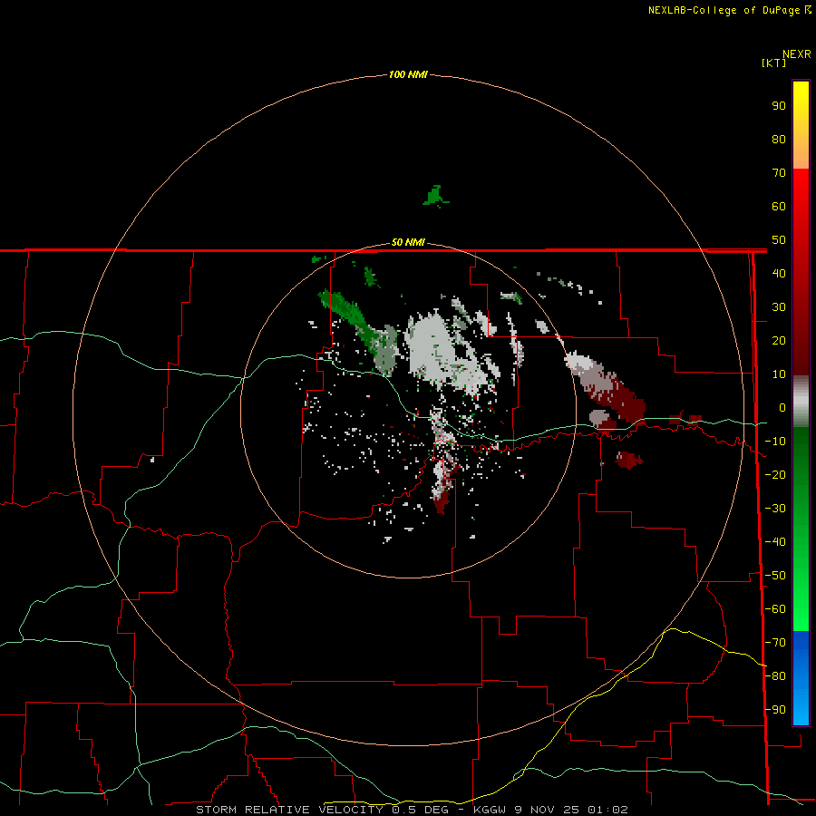Click the positive 30 scale label
The width and height of the screenshot is (816, 816).
779,307
